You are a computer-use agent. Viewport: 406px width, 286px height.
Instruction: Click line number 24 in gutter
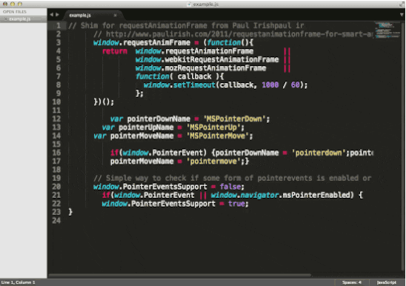pos(56,221)
